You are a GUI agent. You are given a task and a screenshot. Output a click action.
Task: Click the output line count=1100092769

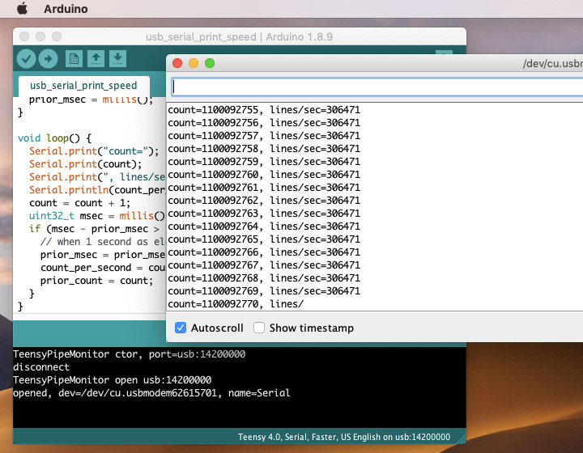point(264,291)
